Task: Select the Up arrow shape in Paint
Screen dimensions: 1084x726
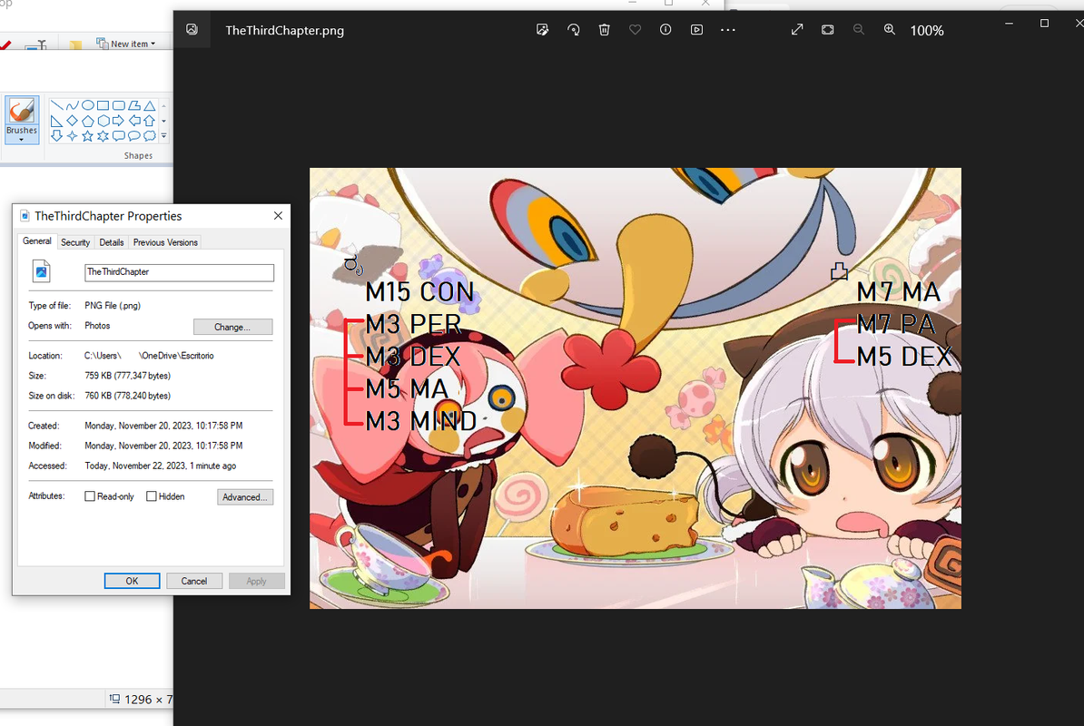Action: [149, 121]
